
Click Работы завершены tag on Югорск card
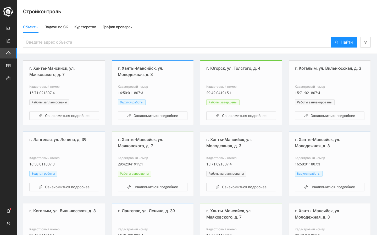[223, 102]
